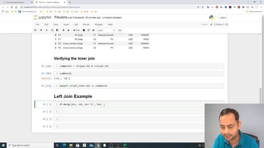
Task: Open the Edit menu
Action: [46, 25]
